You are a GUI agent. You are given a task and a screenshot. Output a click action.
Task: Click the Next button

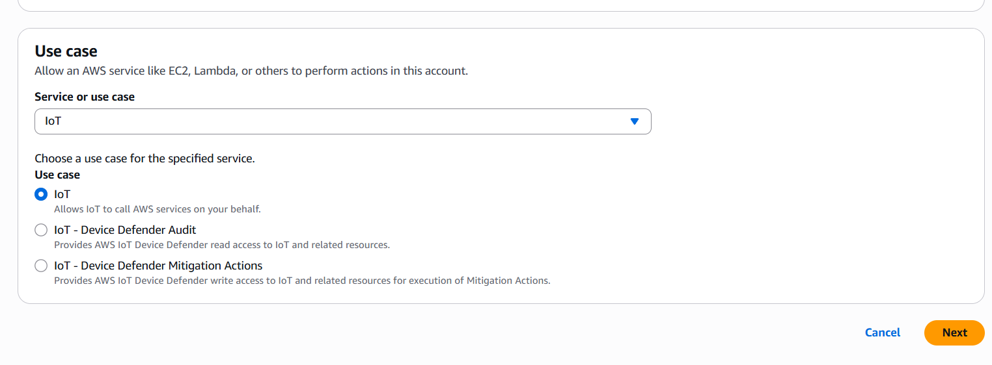[954, 333]
